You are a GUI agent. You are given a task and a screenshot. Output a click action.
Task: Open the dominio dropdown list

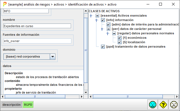click(53, 56)
